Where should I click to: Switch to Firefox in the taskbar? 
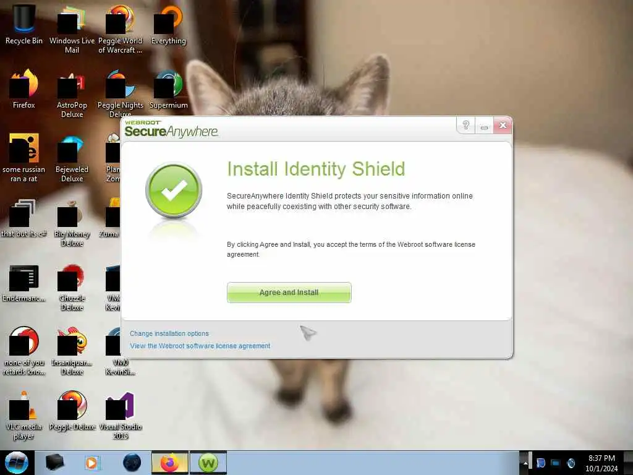click(170, 463)
